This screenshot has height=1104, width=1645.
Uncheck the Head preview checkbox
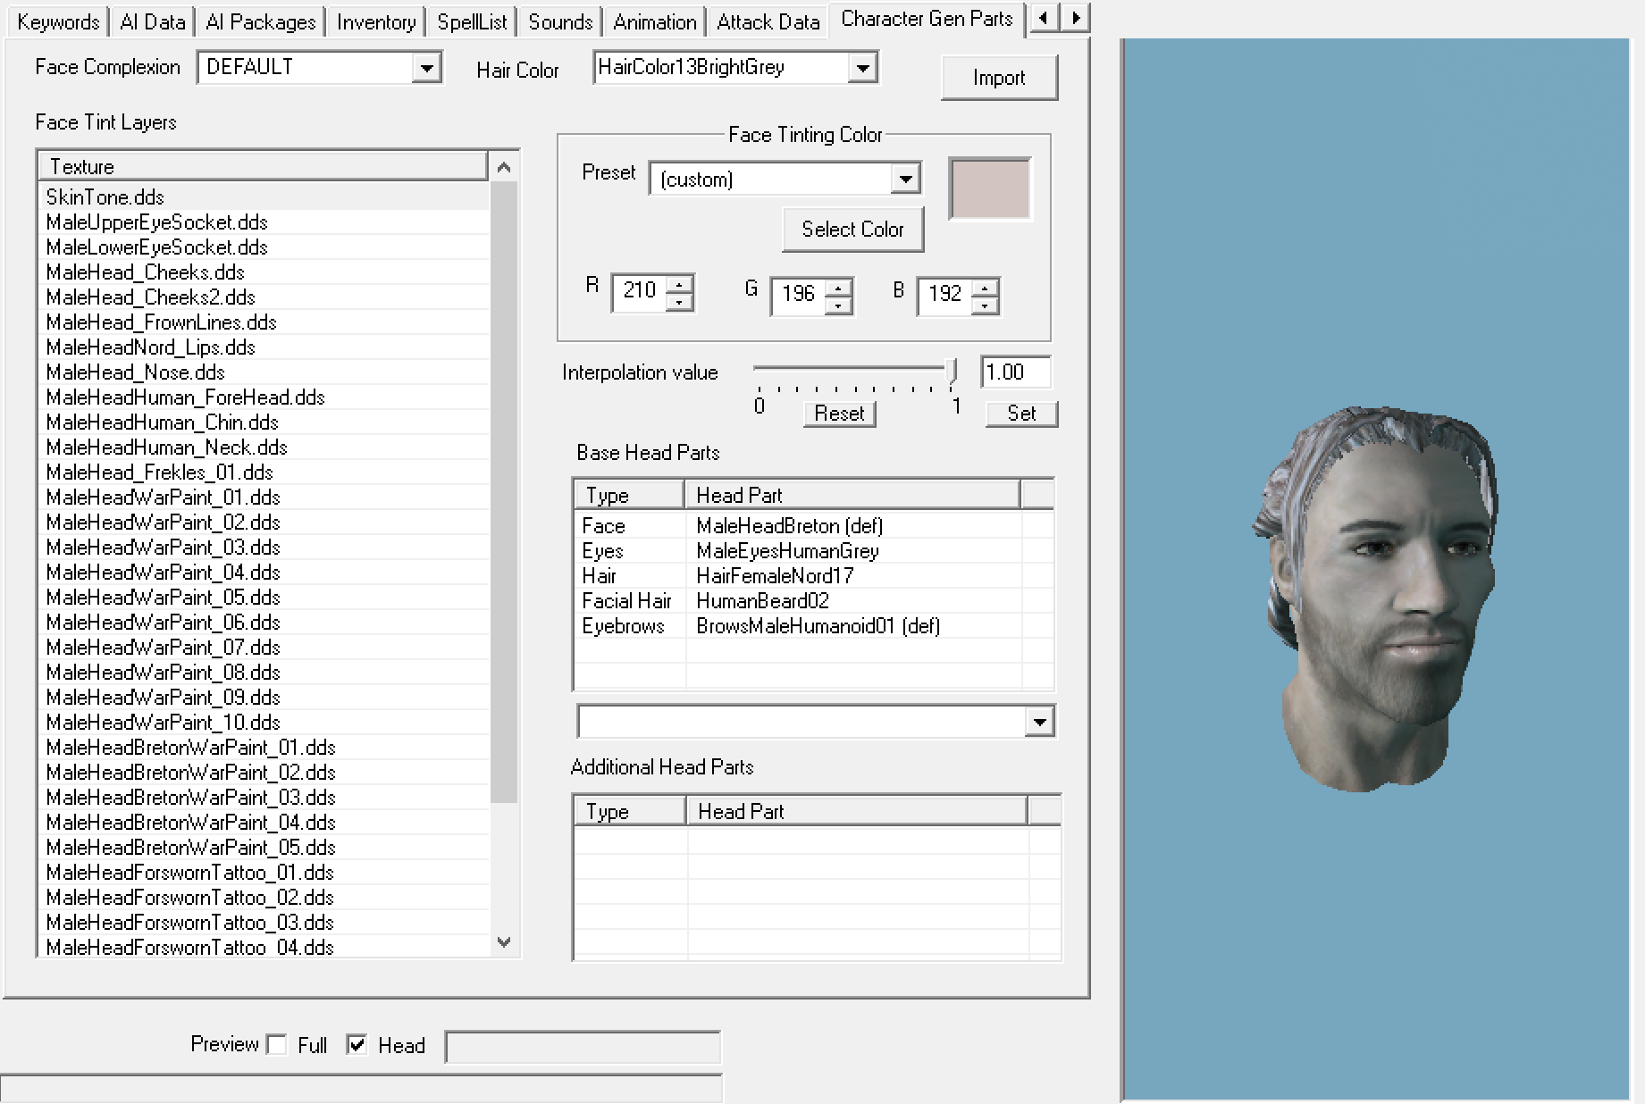(357, 1045)
